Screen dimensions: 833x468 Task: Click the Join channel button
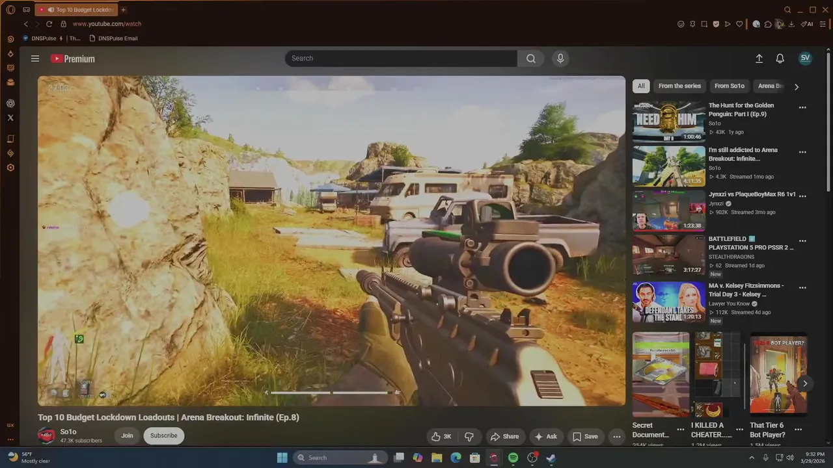coord(127,435)
